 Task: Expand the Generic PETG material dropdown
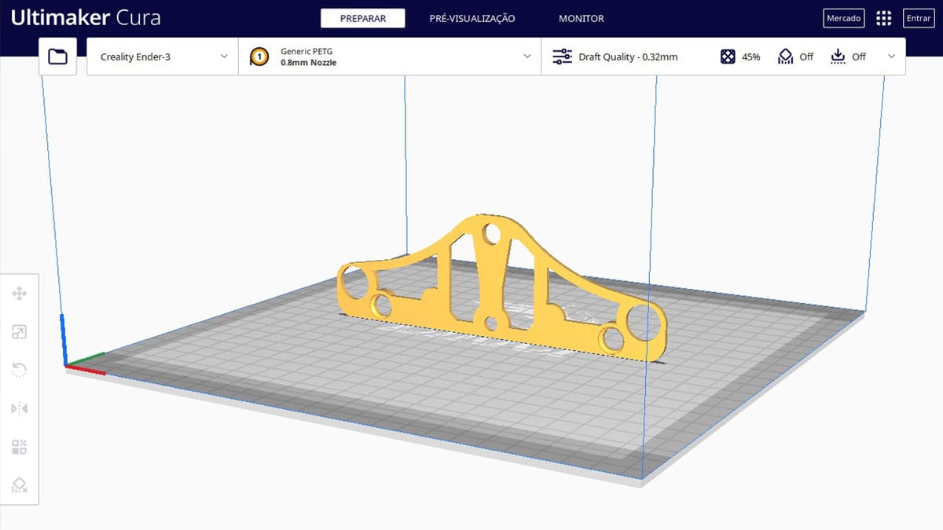point(390,57)
